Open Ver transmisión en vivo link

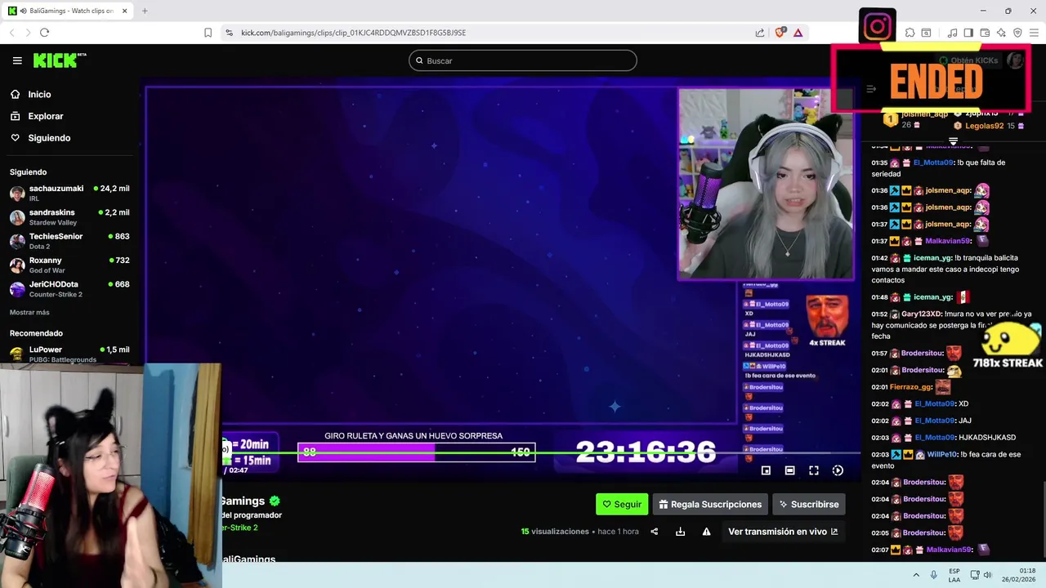click(x=783, y=532)
